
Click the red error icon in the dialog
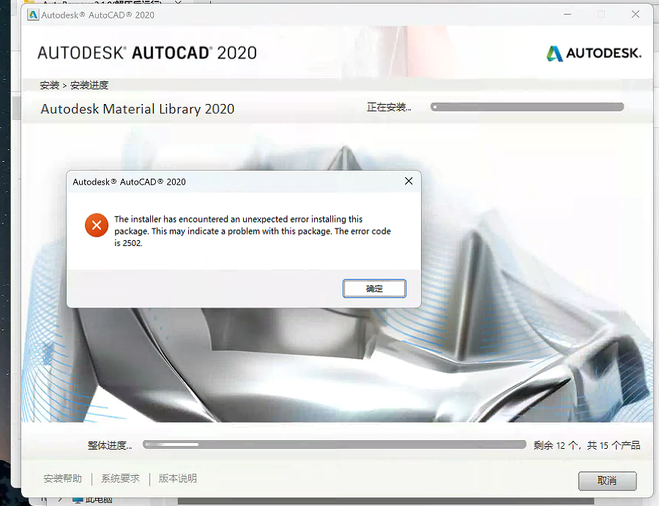(x=97, y=226)
